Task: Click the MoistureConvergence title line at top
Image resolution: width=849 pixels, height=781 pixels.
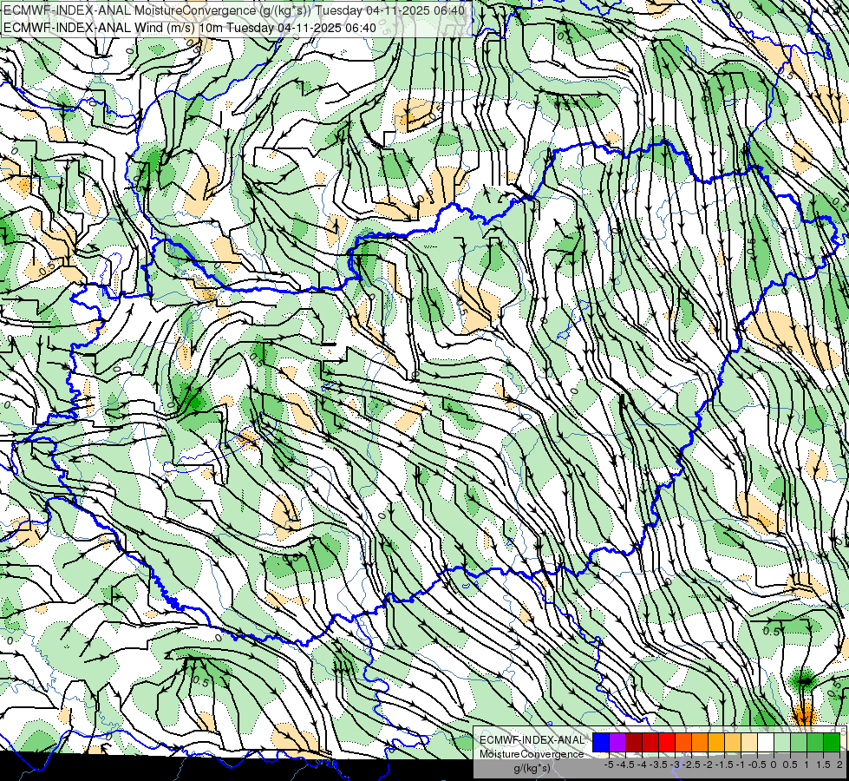Action: click(x=234, y=10)
